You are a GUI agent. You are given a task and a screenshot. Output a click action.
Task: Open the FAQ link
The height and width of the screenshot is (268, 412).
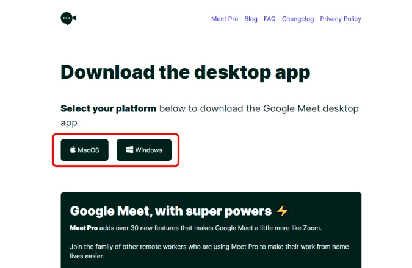(x=270, y=19)
